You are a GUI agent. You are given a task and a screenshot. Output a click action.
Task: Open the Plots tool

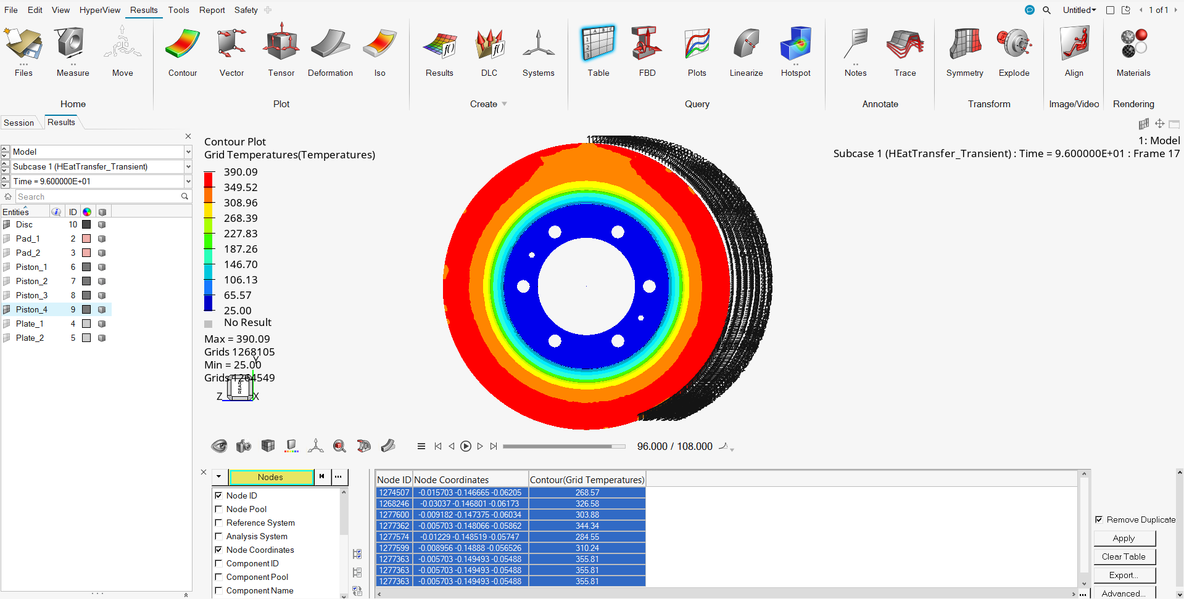click(x=697, y=52)
